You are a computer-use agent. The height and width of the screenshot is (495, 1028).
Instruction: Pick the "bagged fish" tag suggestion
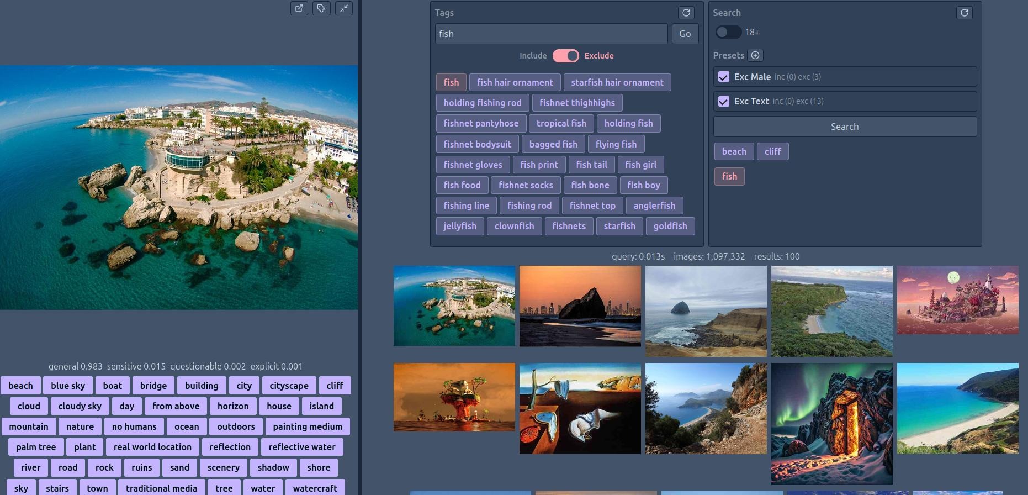pos(553,144)
